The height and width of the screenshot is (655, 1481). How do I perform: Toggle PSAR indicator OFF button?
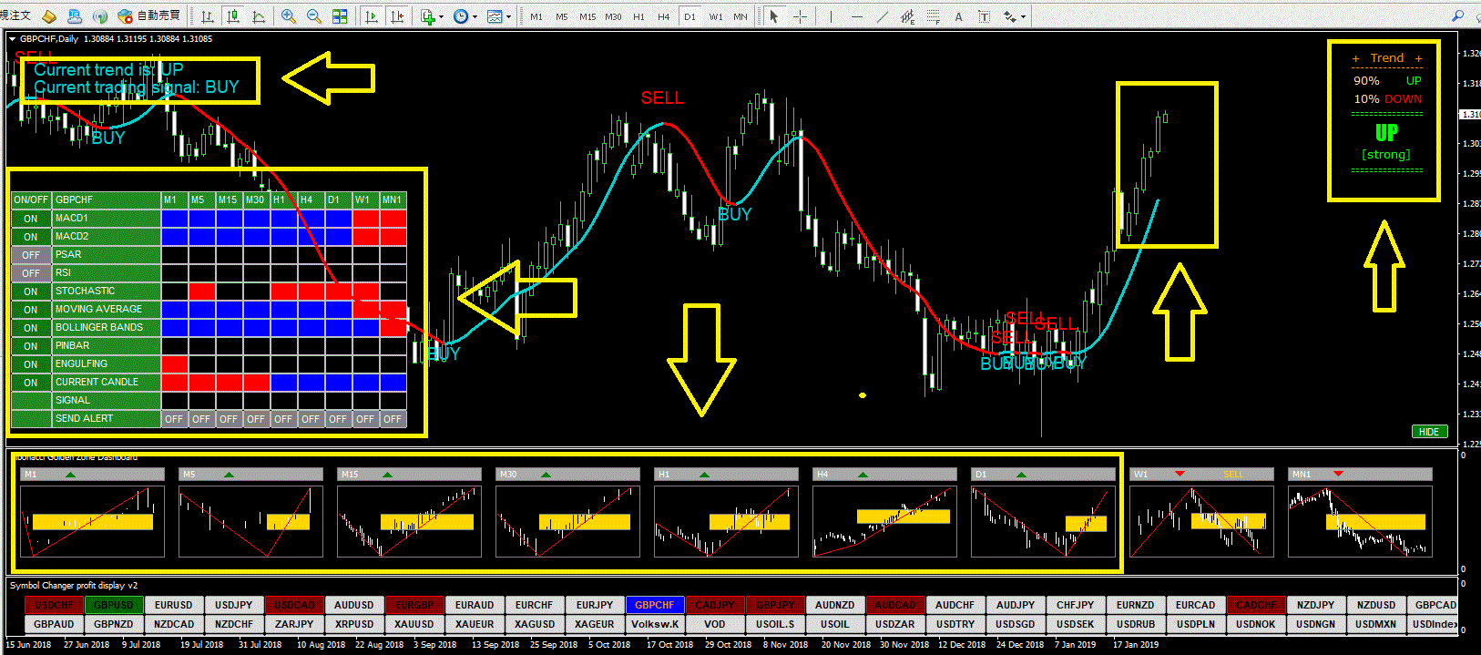pyautogui.click(x=31, y=255)
